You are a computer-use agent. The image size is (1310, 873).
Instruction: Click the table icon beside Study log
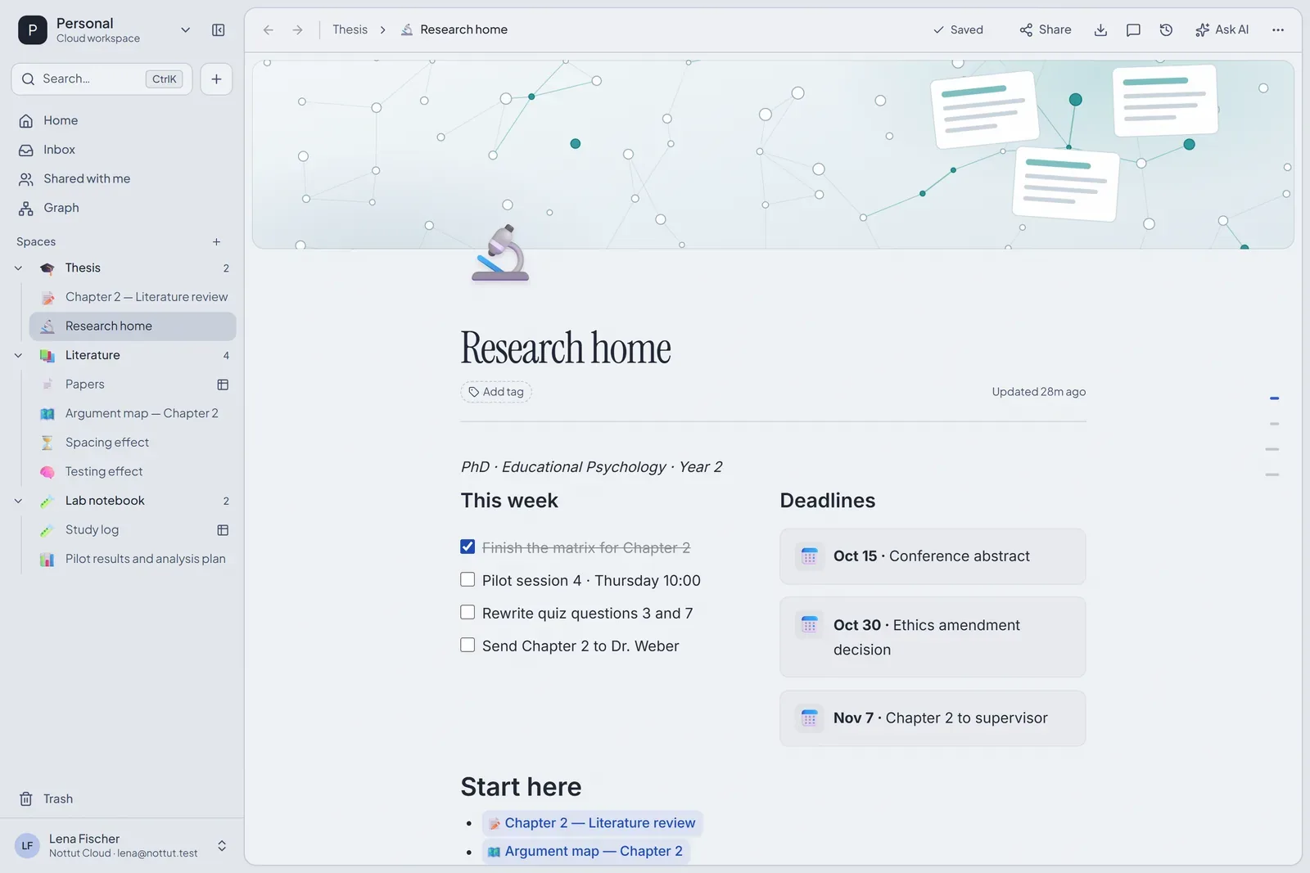[223, 530]
